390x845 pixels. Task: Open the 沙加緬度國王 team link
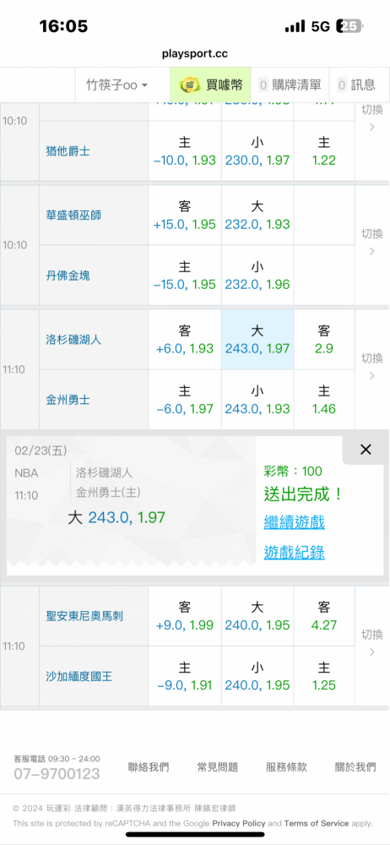point(79,676)
